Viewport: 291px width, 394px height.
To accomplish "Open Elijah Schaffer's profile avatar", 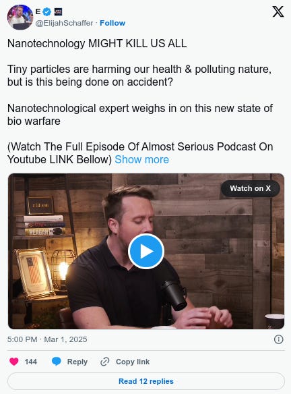I will tap(20, 17).
